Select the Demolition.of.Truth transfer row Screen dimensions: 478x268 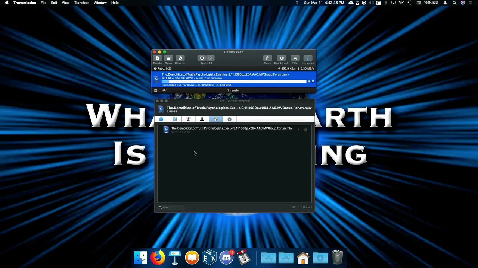coord(234,79)
